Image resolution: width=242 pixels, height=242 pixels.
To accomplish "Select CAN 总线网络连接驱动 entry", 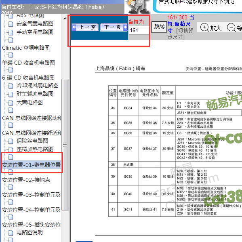I will click(x=32, y=118).
